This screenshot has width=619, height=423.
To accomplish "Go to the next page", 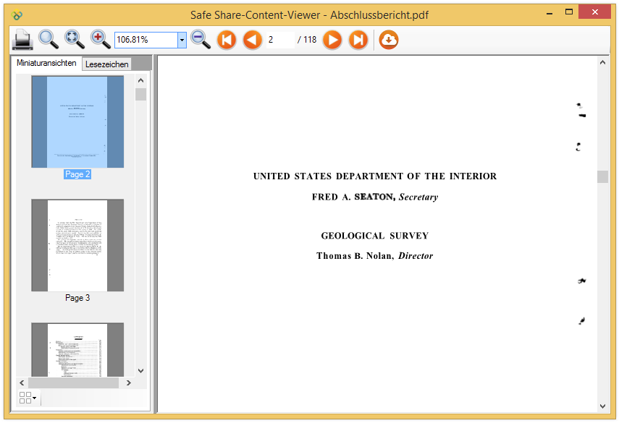I will (332, 40).
